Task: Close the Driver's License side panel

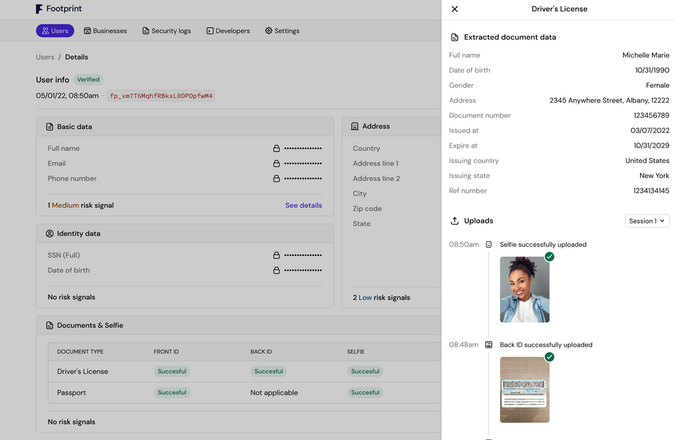Action: [455, 9]
